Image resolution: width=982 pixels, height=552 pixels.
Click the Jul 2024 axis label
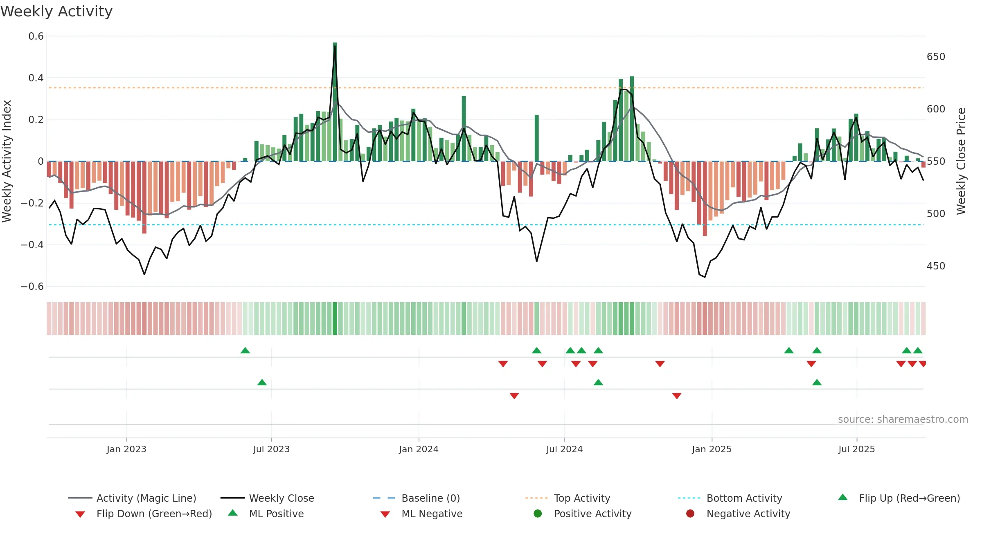(x=564, y=449)
